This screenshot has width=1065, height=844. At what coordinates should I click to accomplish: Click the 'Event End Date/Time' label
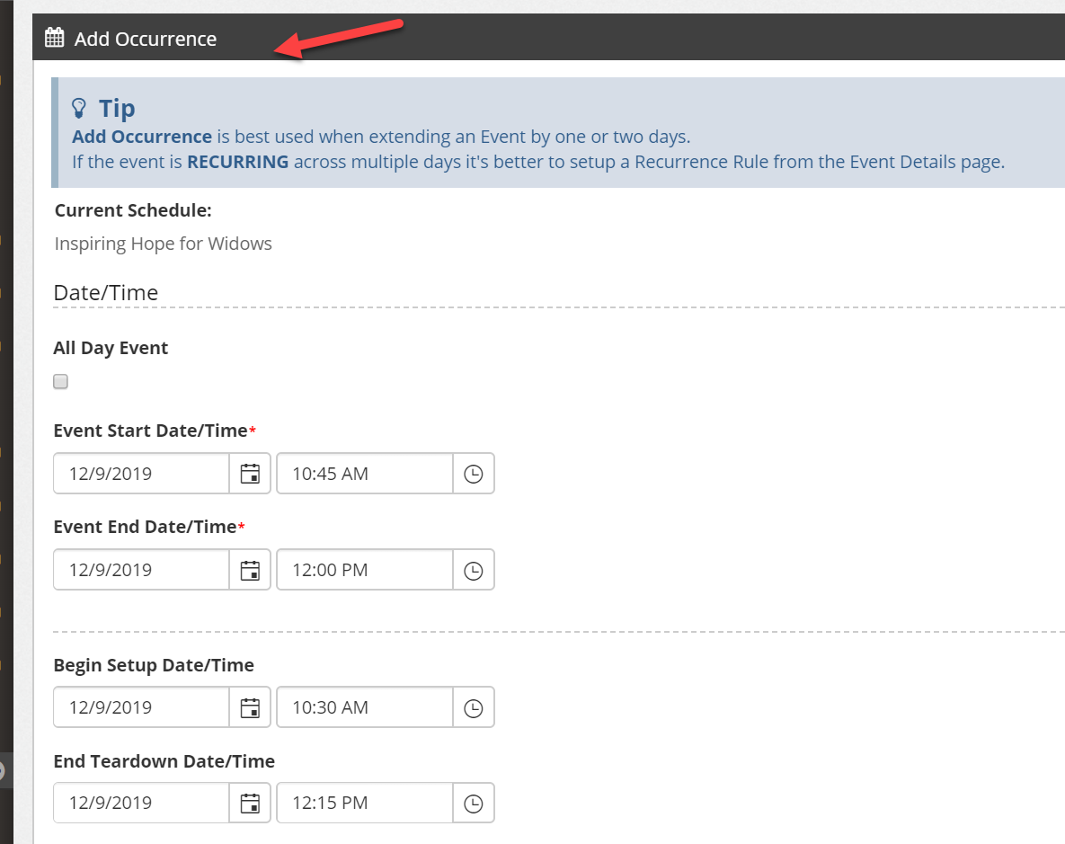tap(145, 527)
